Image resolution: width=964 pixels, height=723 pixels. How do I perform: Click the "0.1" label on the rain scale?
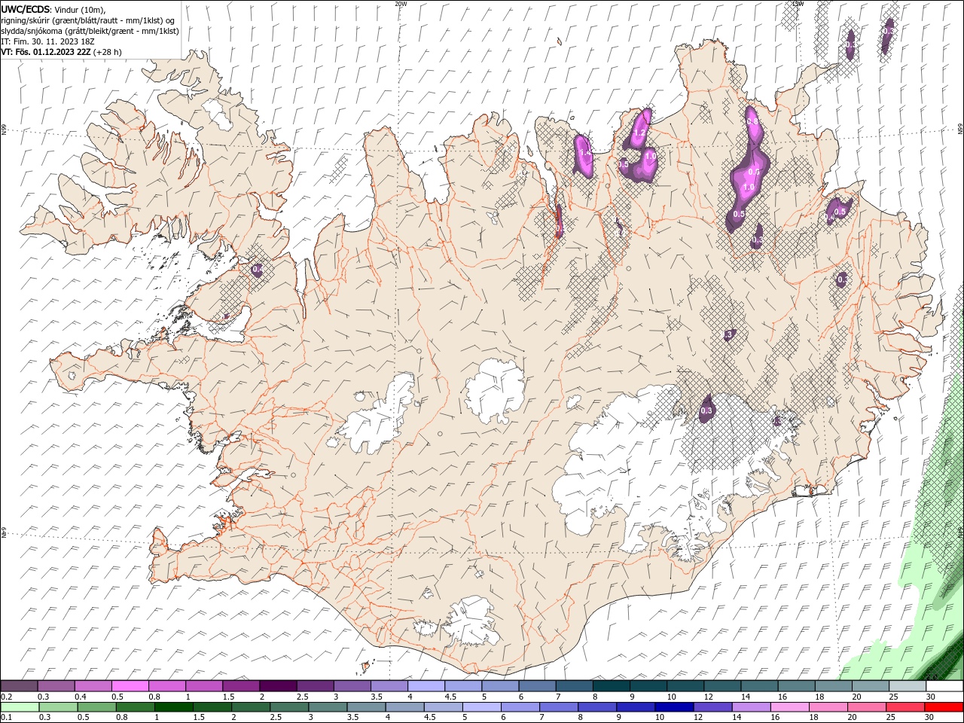(x=6, y=718)
